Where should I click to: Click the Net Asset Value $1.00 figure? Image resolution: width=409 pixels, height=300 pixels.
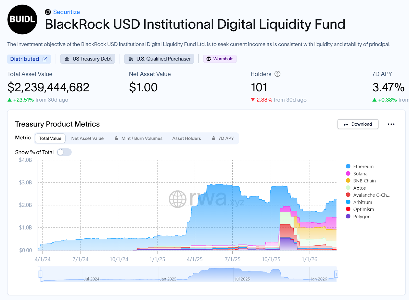click(143, 87)
